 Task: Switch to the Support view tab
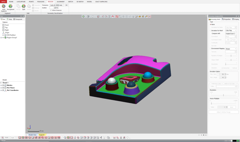42,135
